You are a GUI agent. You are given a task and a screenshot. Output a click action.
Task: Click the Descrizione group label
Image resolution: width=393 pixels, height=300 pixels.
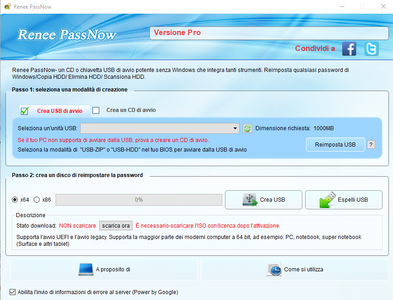click(31, 215)
